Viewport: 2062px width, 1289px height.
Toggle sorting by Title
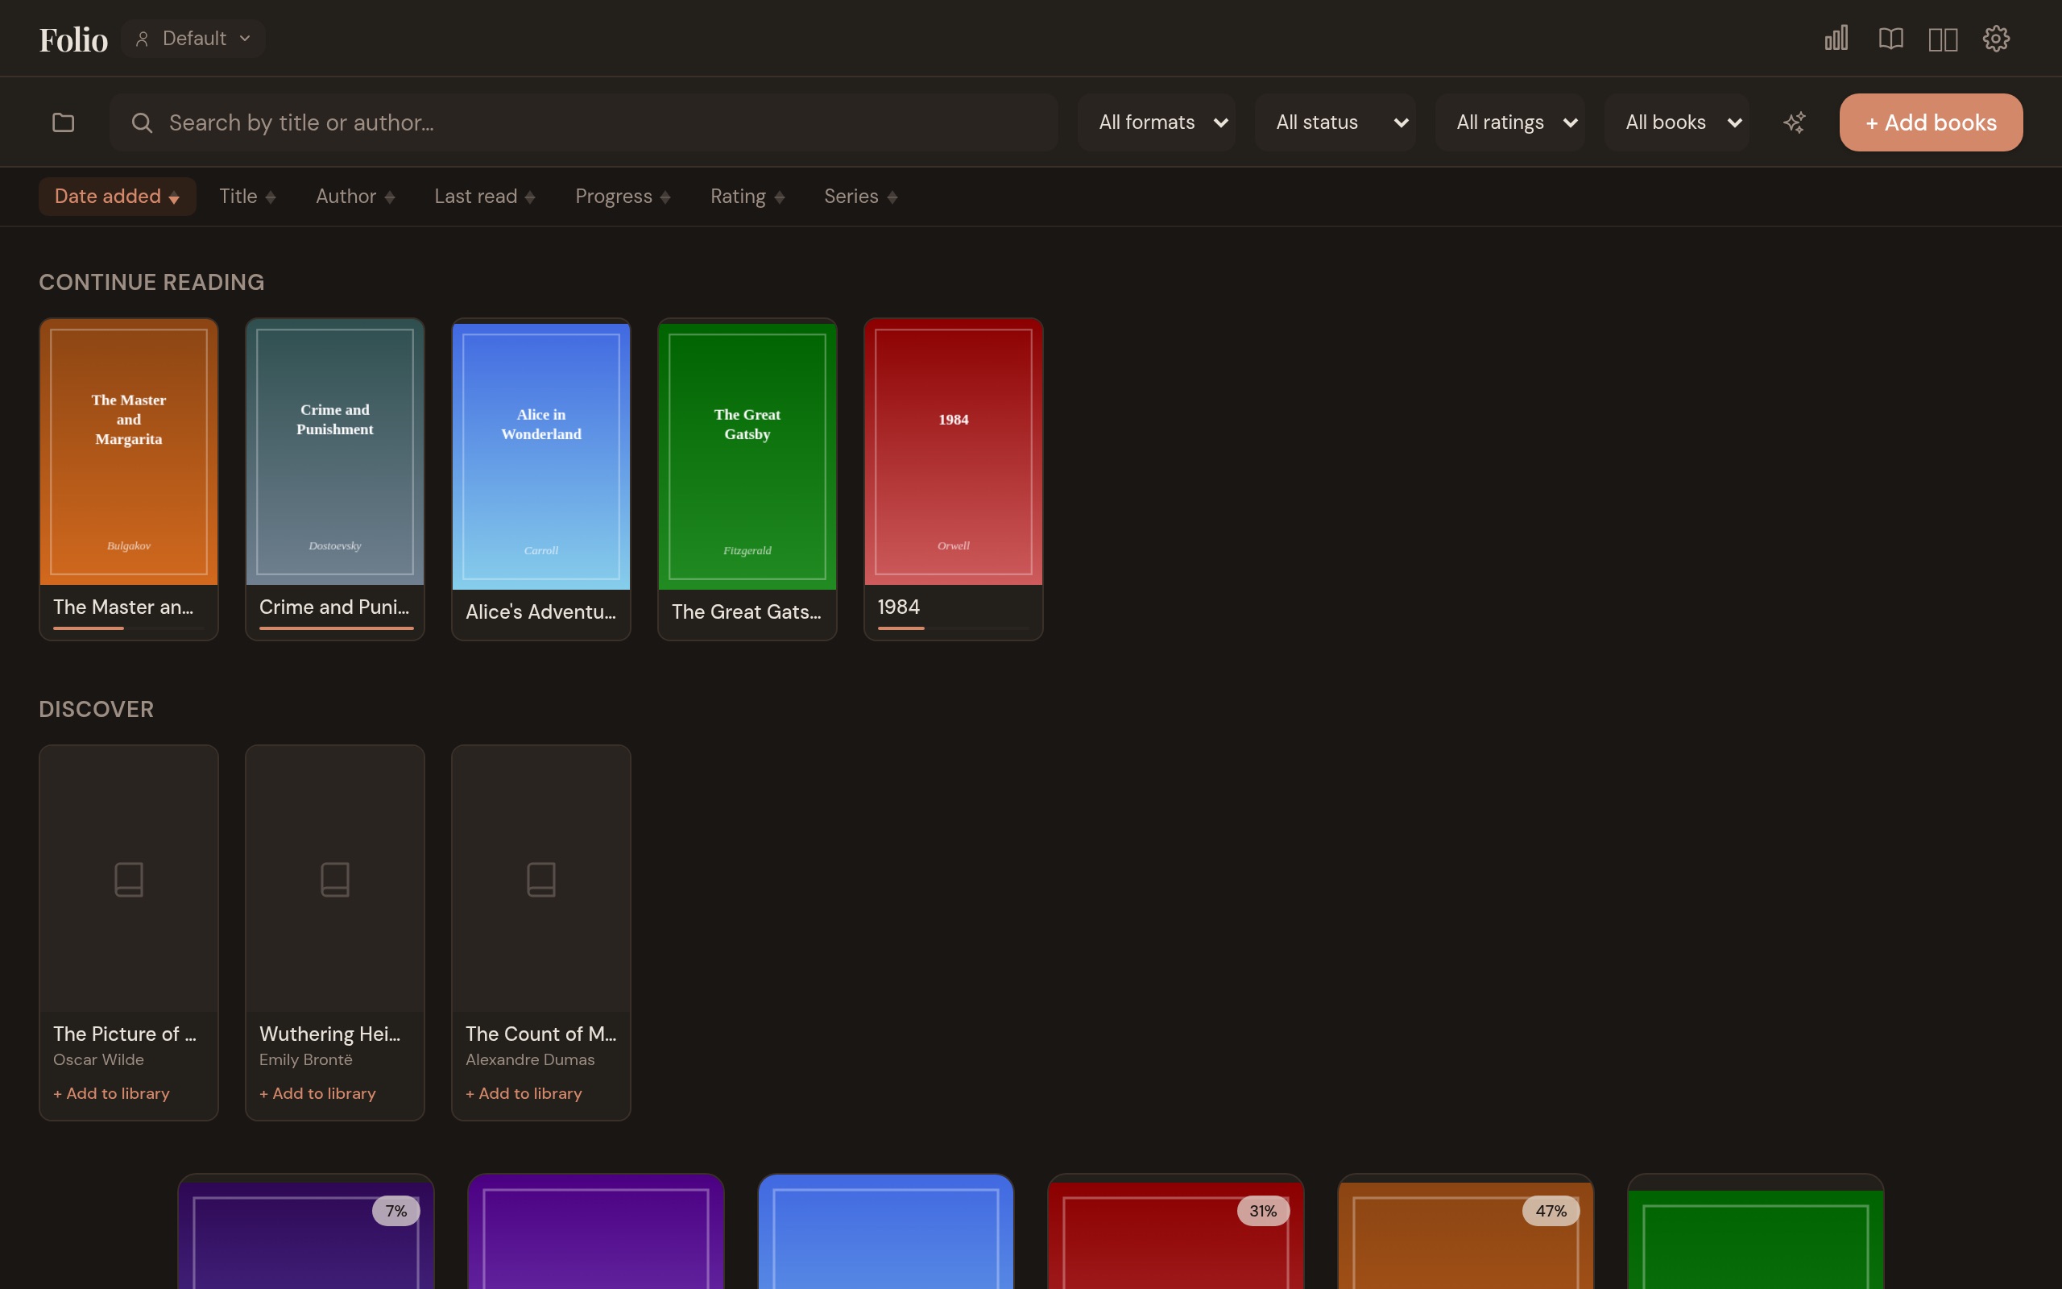(246, 196)
